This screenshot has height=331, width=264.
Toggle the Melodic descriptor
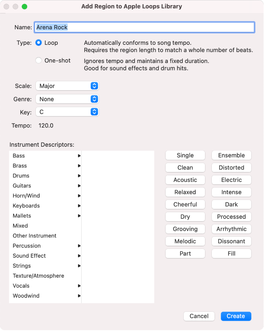coord(185,241)
